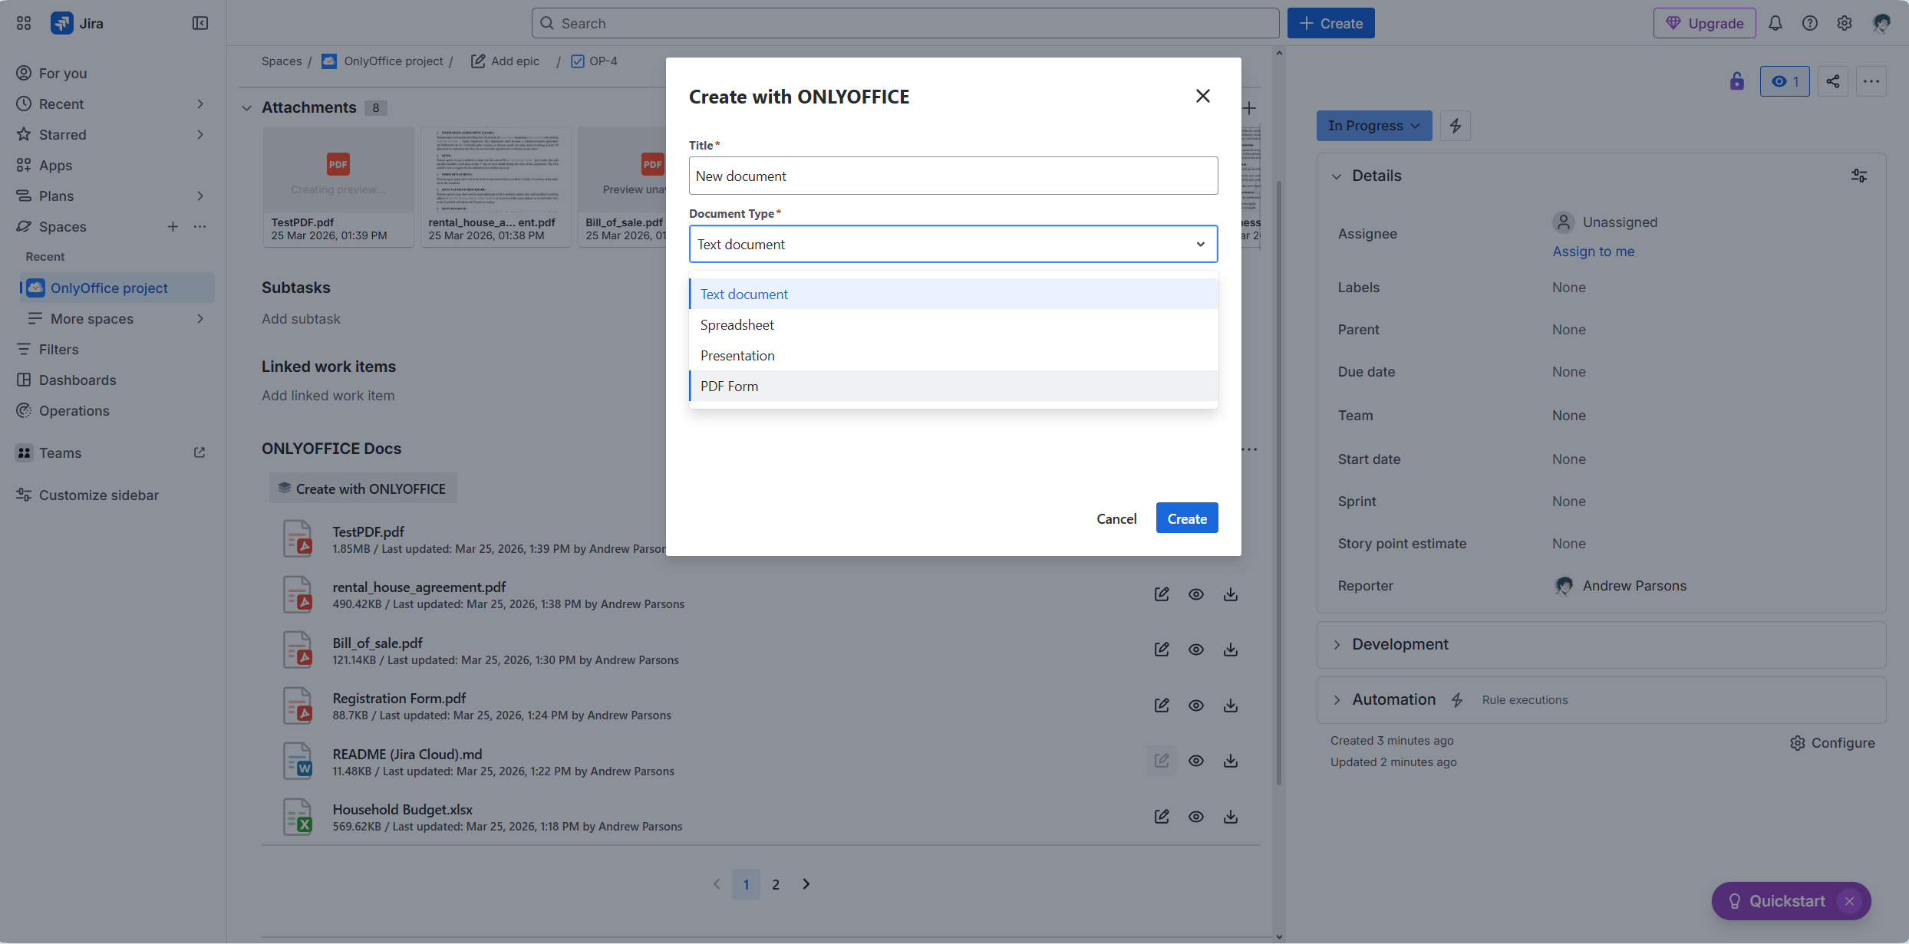Screen dimensions: 1909x944
Task: Preview Registration Form.pdf with the eye icon
Action: (x=1195, y=705)
